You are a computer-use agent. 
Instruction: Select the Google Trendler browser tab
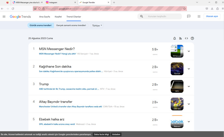tap(94, 2)
